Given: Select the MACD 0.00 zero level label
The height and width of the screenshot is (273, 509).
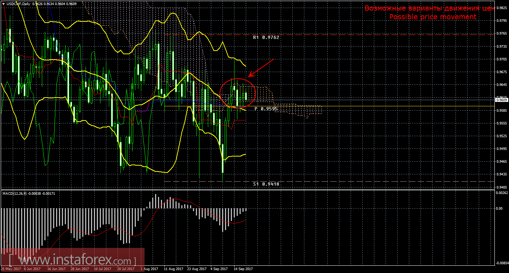Looking at the screenshot, I should tap(500, 208).
